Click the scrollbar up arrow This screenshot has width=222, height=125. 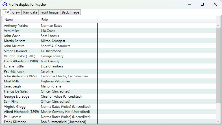pos(218,26)
